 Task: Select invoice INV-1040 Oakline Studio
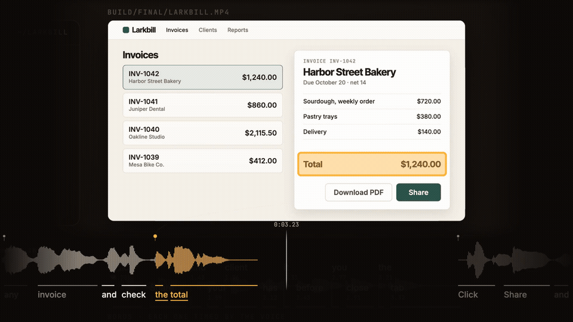tap(202, 133)
